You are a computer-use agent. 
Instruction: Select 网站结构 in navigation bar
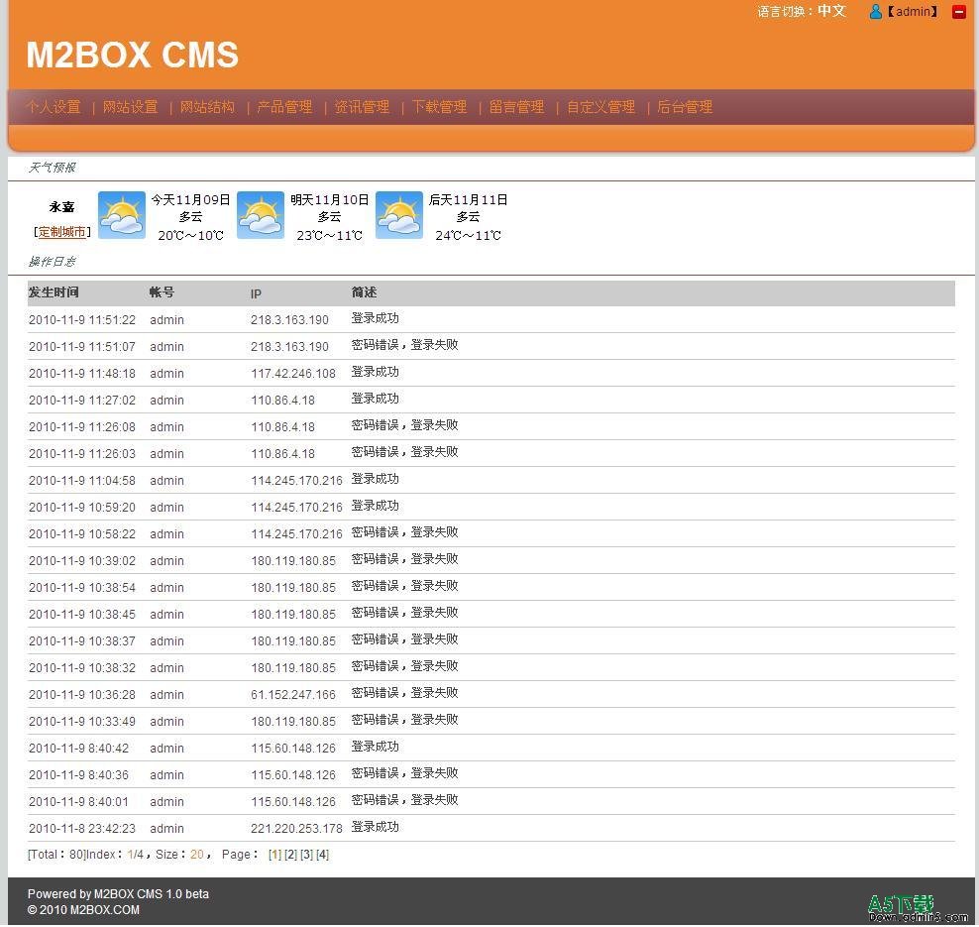(208, 107)
